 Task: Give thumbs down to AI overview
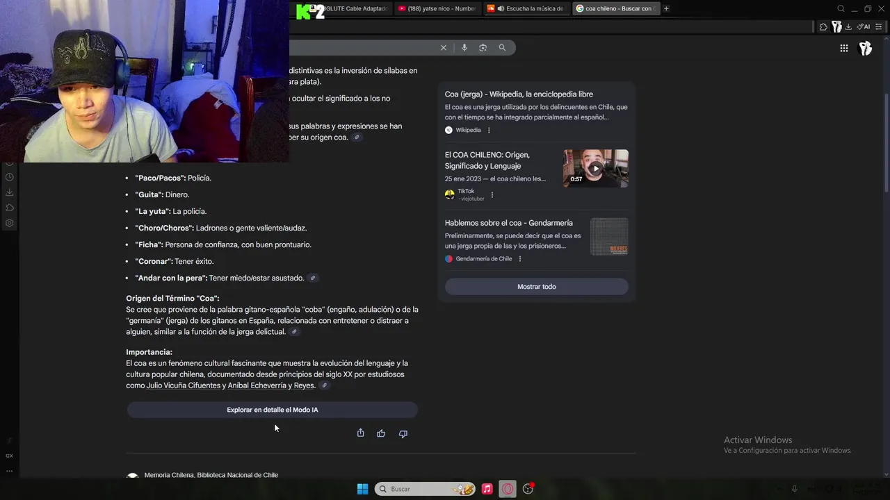click(403, 433)
